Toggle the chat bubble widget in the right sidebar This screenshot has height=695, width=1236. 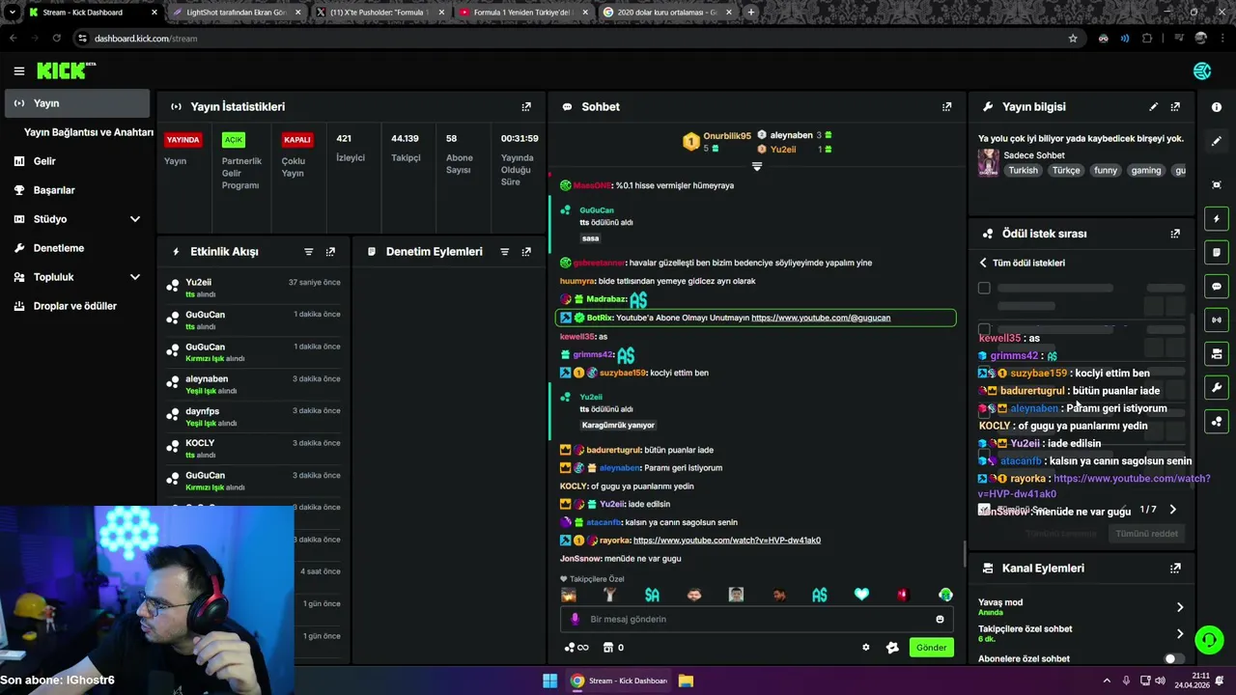pyautogui.click(x=1217, y=287)
